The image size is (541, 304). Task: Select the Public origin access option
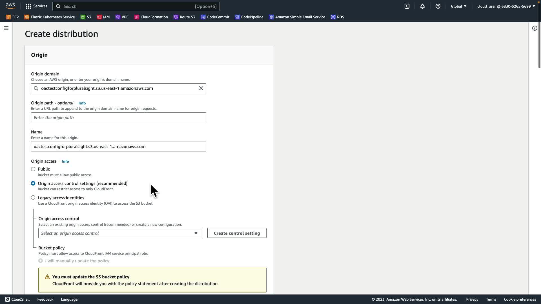click(33, 169)
